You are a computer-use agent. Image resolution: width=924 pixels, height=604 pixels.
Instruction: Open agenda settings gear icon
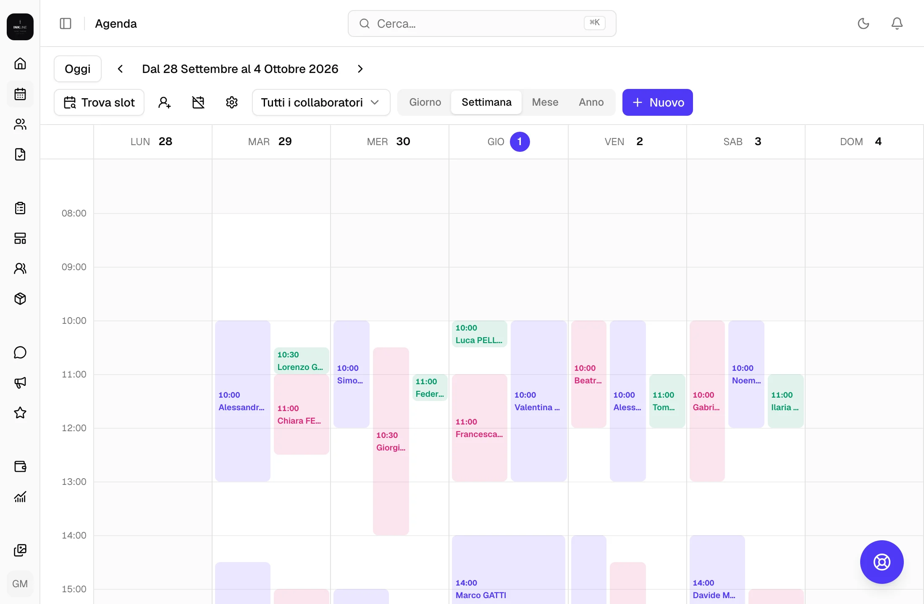coord(232,102)
